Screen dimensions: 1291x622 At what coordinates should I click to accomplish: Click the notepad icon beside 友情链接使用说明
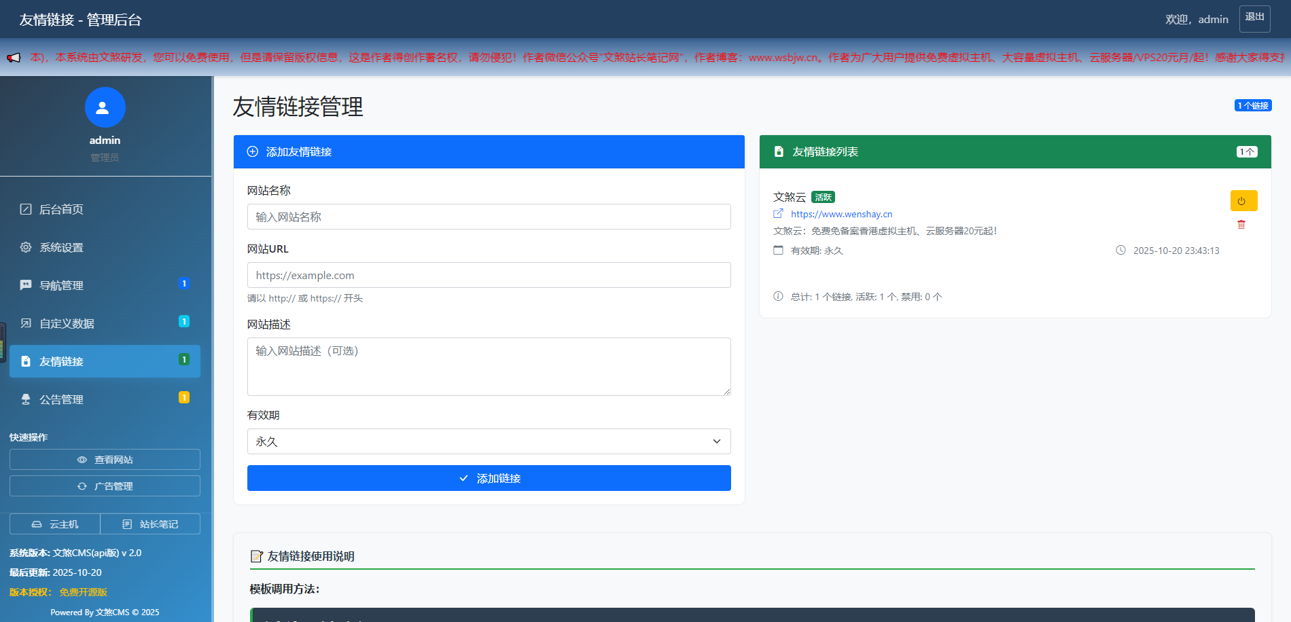tap(256, 556)
